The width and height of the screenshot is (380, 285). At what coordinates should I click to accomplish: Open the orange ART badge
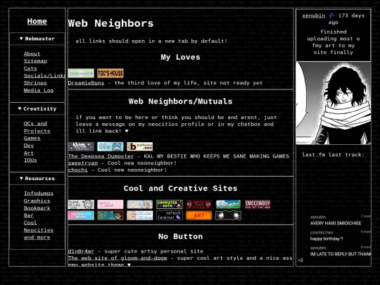[199, 215]
